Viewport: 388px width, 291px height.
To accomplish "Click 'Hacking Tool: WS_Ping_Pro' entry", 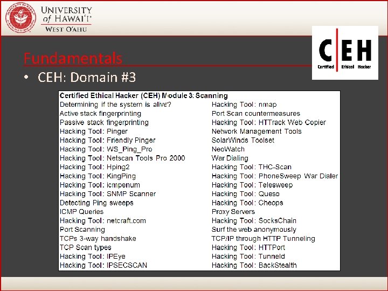I will 106,149.
